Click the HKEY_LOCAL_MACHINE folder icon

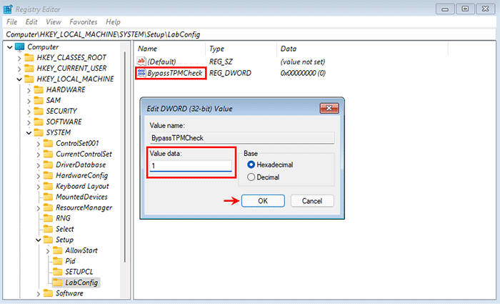point(29,79)
